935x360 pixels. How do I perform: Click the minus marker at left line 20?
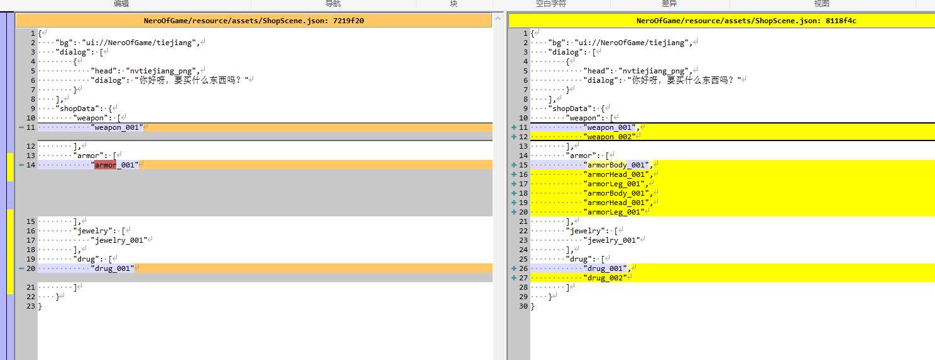point(21,268)
